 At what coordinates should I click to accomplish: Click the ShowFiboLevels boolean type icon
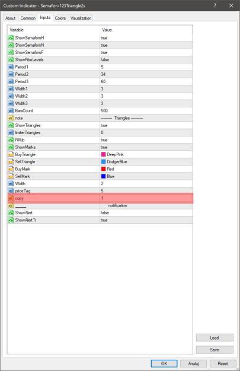(x=11, y=59)
